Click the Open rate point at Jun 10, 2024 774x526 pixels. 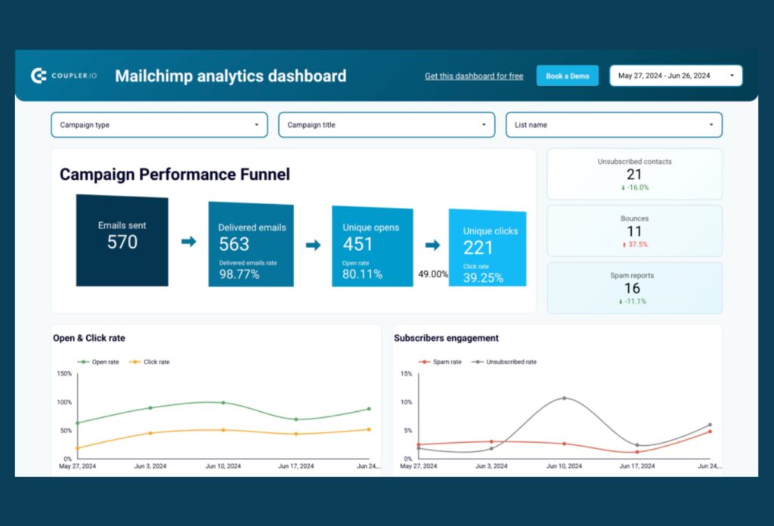[x=223, y=403]
